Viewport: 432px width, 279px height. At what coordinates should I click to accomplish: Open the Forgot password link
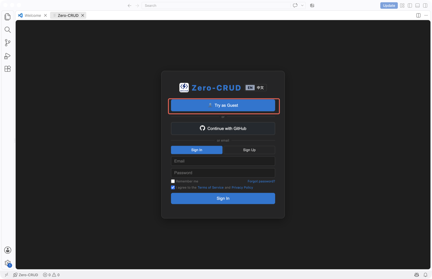pos(261,181)
